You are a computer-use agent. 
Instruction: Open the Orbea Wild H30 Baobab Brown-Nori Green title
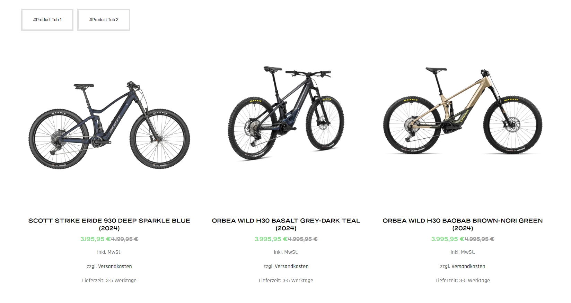click(463, 224)
